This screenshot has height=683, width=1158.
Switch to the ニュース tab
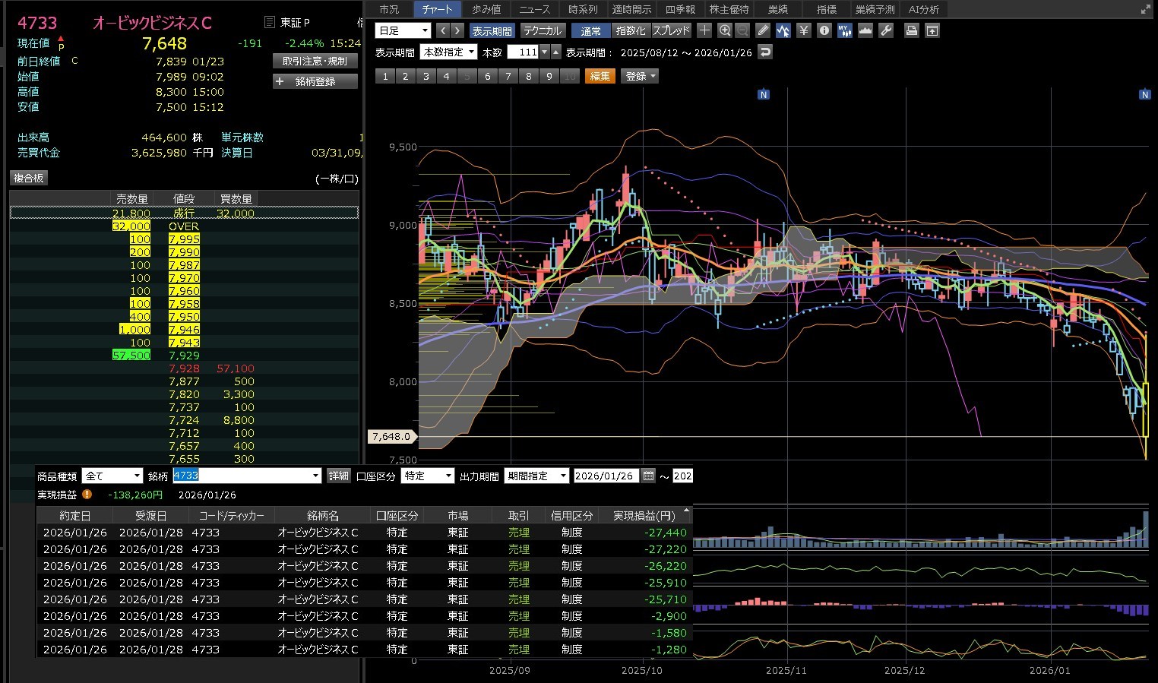tap(534, 9)
